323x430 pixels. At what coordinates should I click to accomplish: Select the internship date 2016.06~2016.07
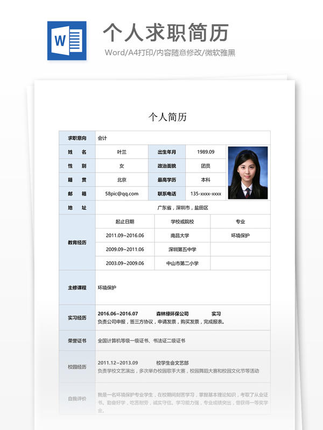(x=118, y=314)
